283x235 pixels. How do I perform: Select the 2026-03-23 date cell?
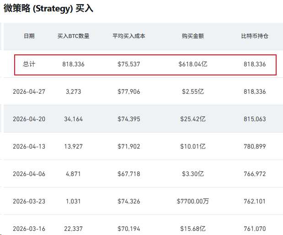(29, 201)
